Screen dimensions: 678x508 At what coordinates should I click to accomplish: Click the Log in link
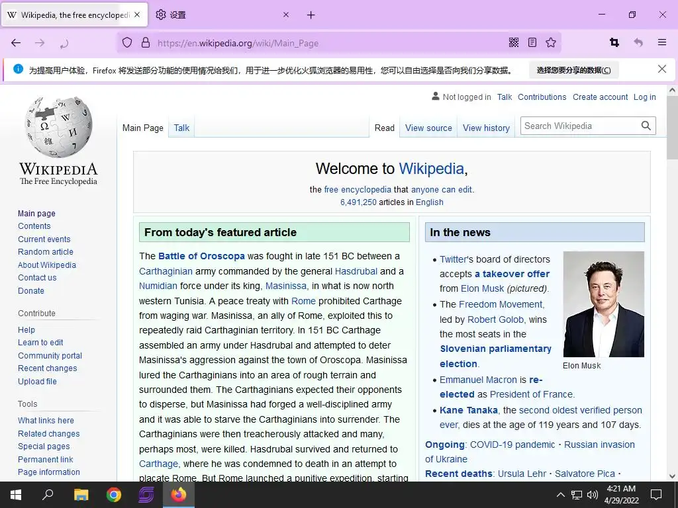point(645,97)
